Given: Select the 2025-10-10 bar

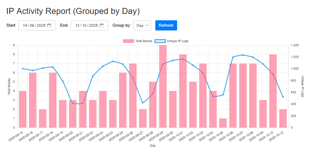Looking at the screenshot, I should (x=273, y=91).
